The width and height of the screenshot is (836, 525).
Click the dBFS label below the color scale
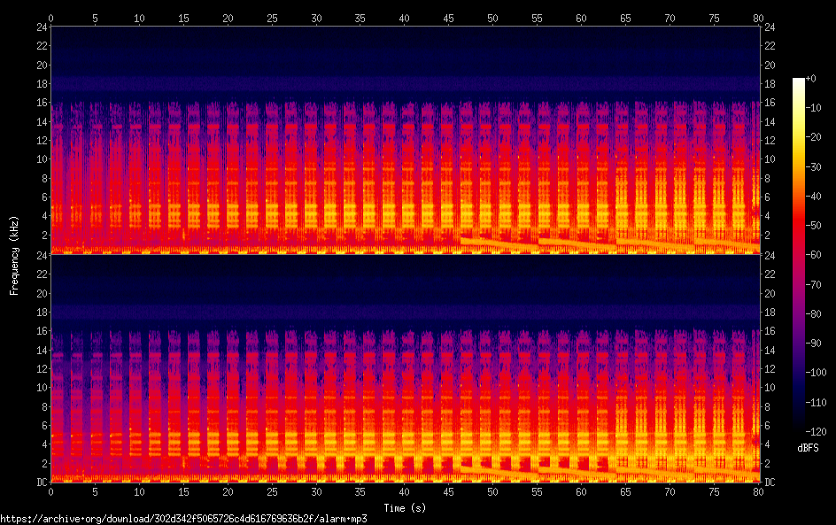coord(808,448)
